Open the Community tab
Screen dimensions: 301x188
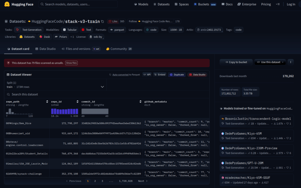119,49
